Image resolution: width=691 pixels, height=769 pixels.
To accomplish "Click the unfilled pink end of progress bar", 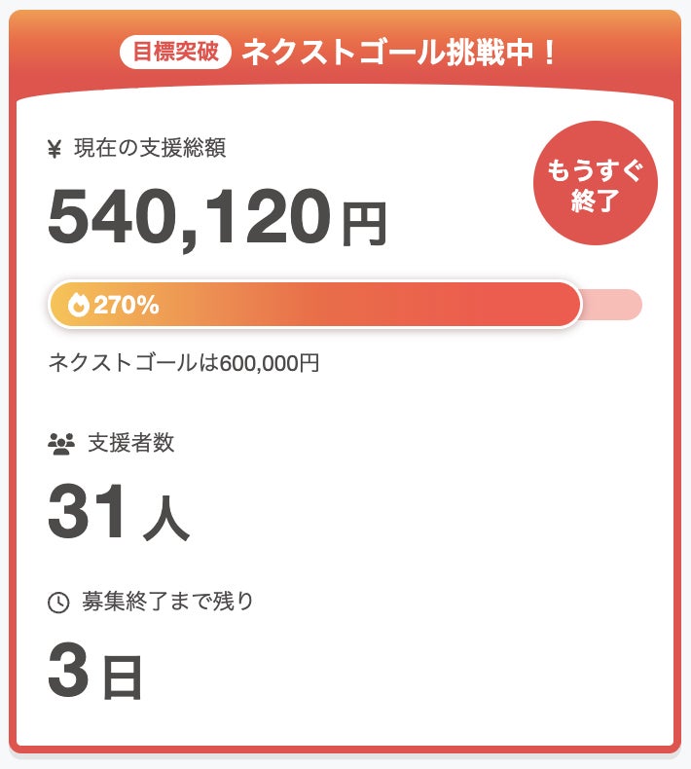I will point(613,306).
